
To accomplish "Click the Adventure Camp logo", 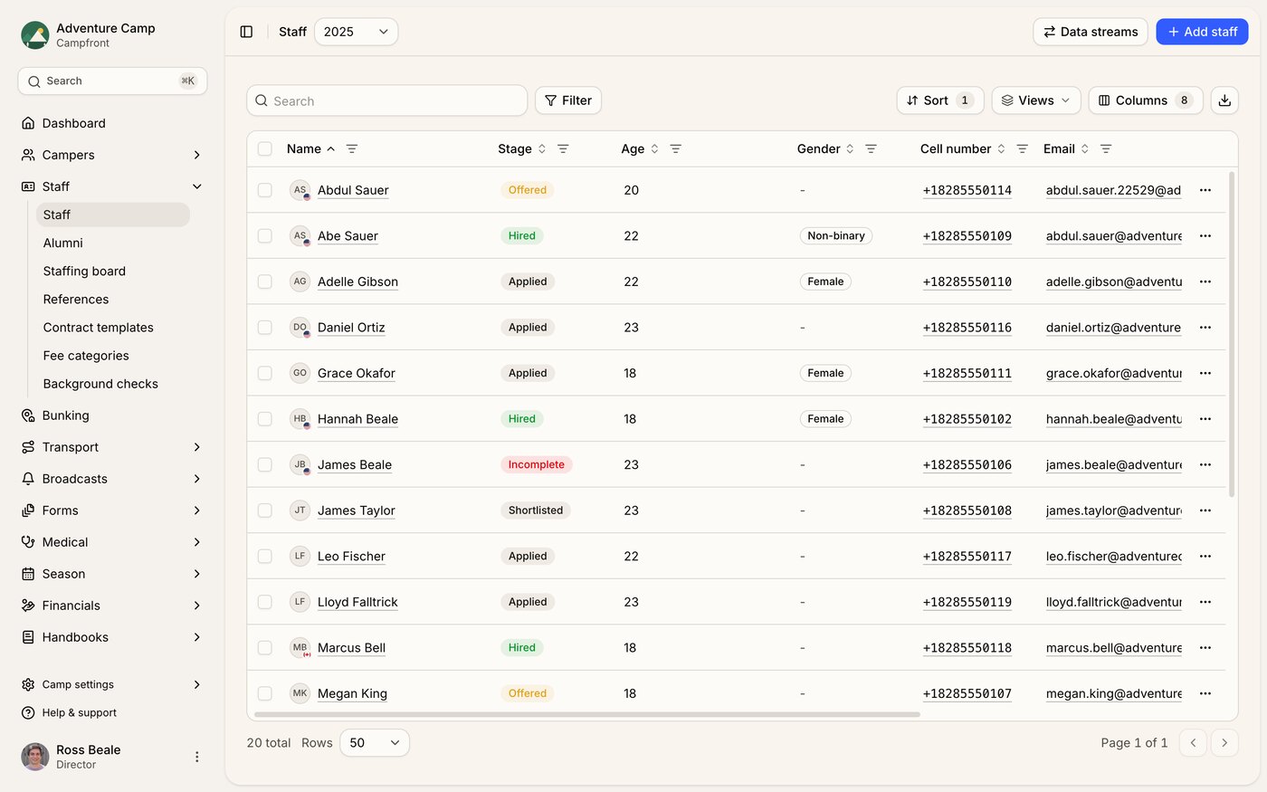I will pyautogui.click(x=34, y=35).
